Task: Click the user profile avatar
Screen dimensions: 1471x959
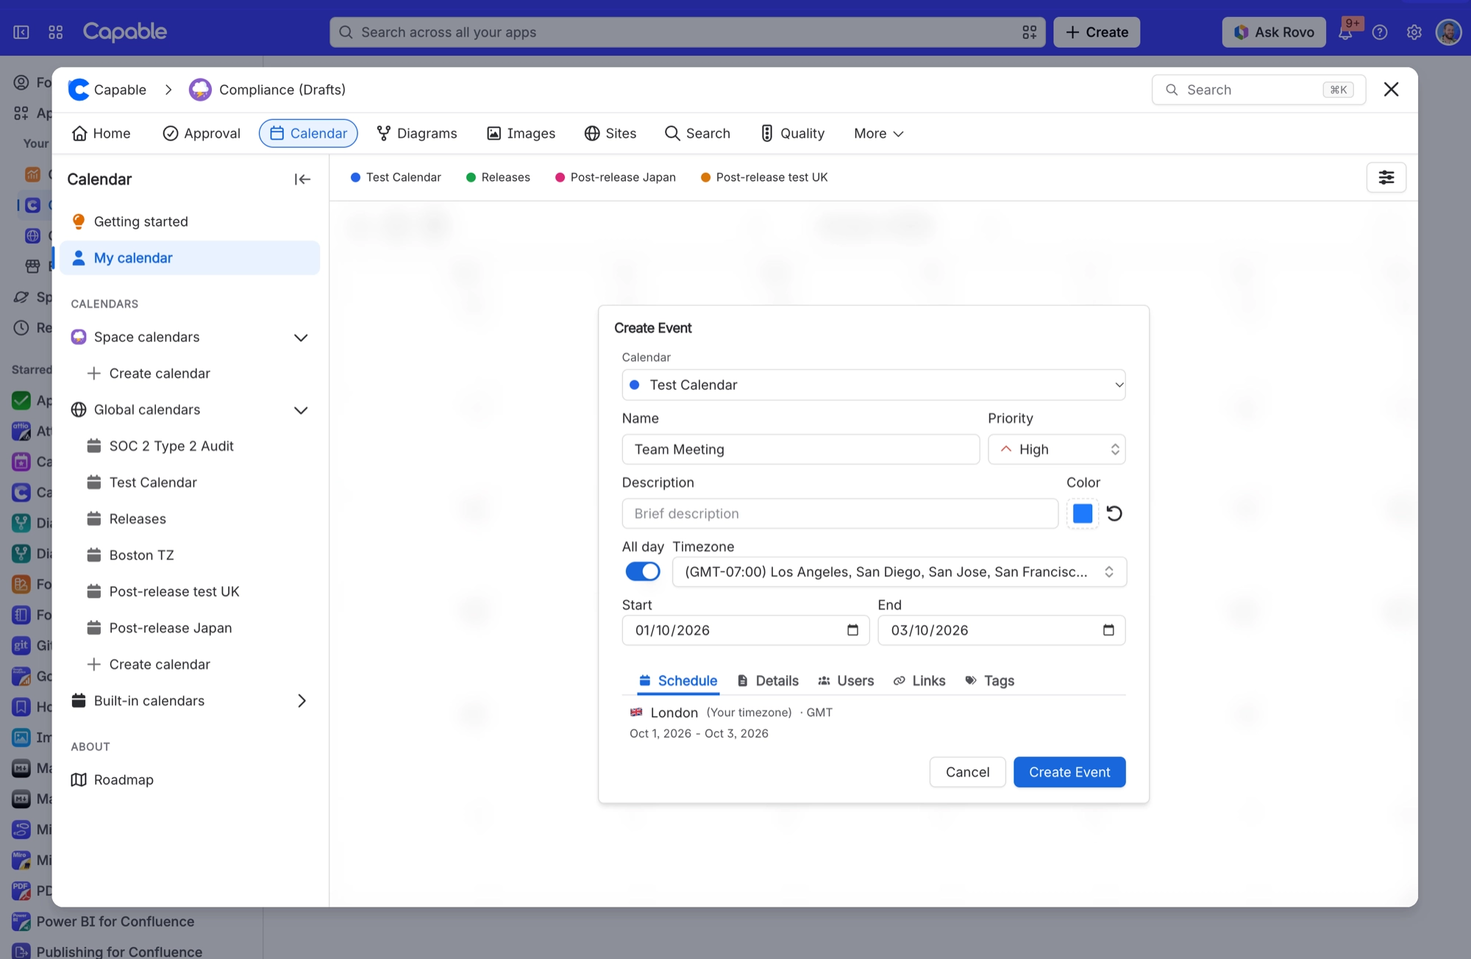Action: (x=1448, y=32)
